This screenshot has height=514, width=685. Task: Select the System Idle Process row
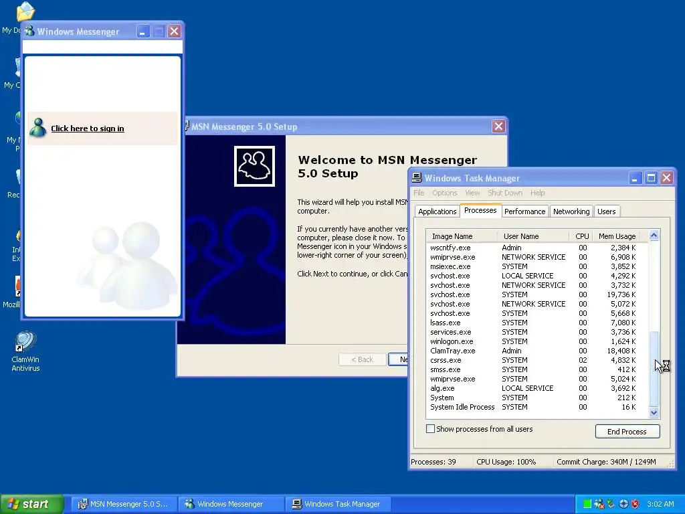pos(533,407)
